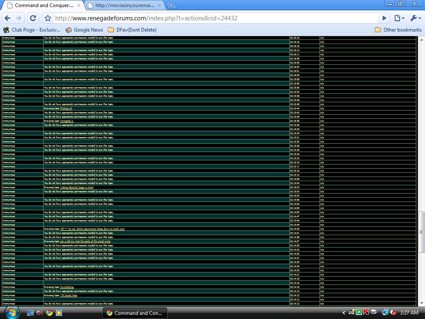This screenshot has height=319, width=425.
Task: Open the page control dropdown menu
Action: 399,18
